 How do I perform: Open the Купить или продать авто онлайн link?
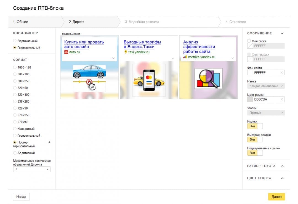84,44
